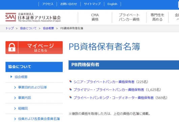
Task: Select 役員および各委員会委員名簿 in sidebar
Action: point(39,119)
